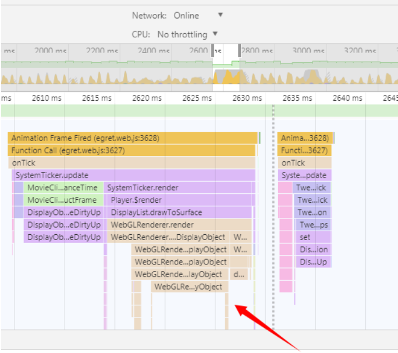This screenshot has height=353, width=398.
Task: Select the WebGLRe...yObject bar
Action: click(190, 287)
